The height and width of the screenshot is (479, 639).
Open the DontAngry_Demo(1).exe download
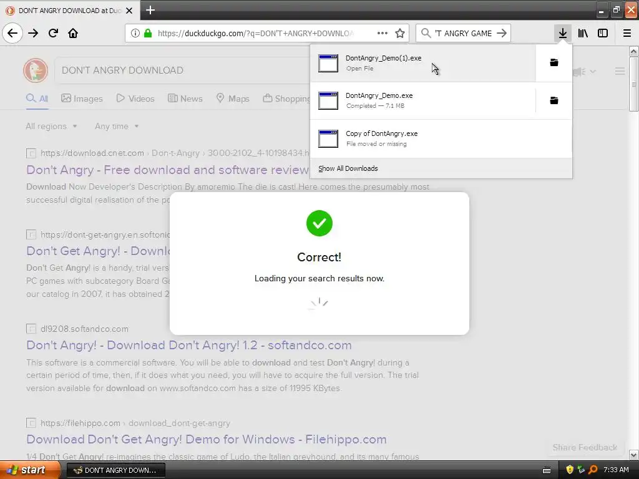(422, 63)
